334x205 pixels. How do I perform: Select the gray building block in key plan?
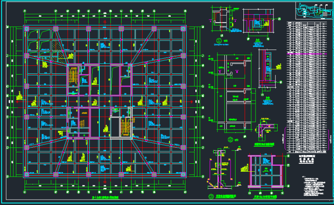click(x=325, y=14)
